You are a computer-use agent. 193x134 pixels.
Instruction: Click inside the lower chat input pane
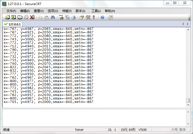[x=94, y=118]
